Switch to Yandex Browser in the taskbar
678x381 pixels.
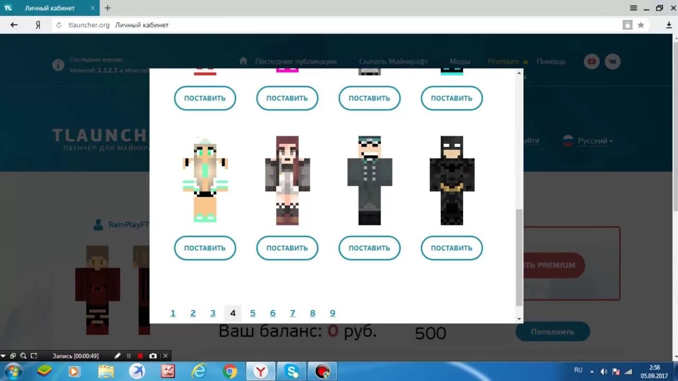261,371
